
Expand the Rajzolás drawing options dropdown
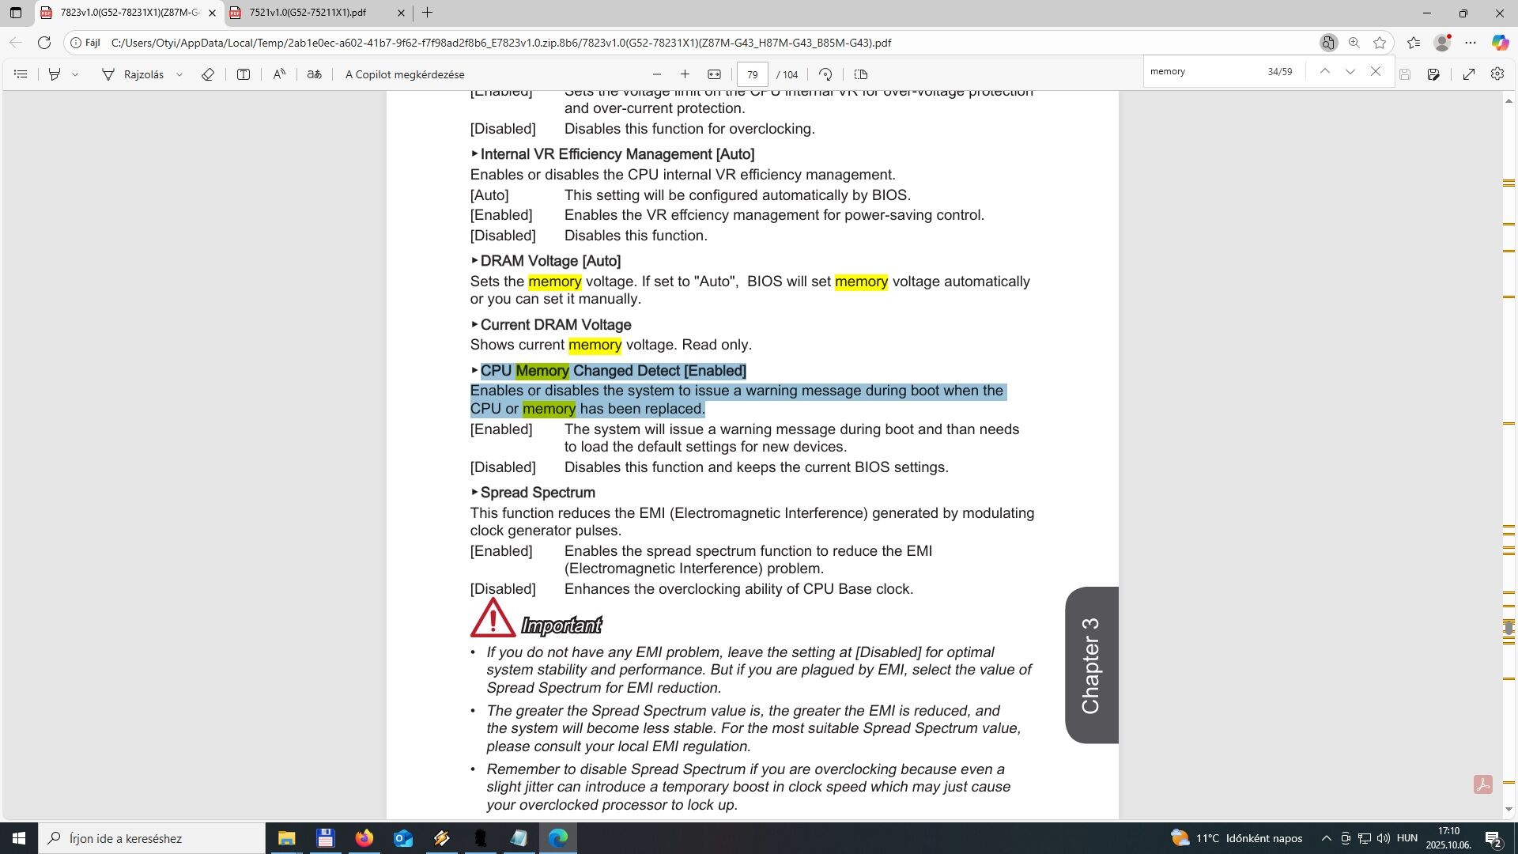[x=179, y=74]
